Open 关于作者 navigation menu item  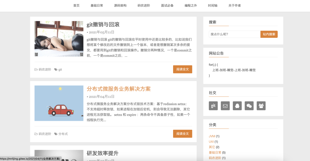pyautogui.click(x=235, y=5)
